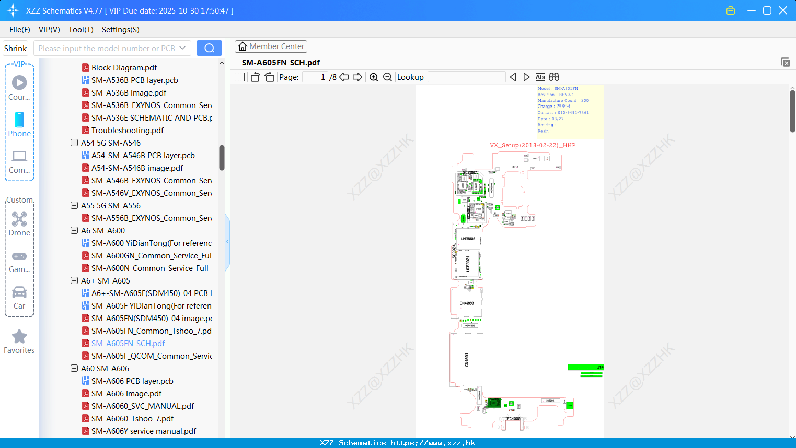Open SM-A536B image.pdf
Viewport: 796px width, 448px height.
[x=129, y=92]
